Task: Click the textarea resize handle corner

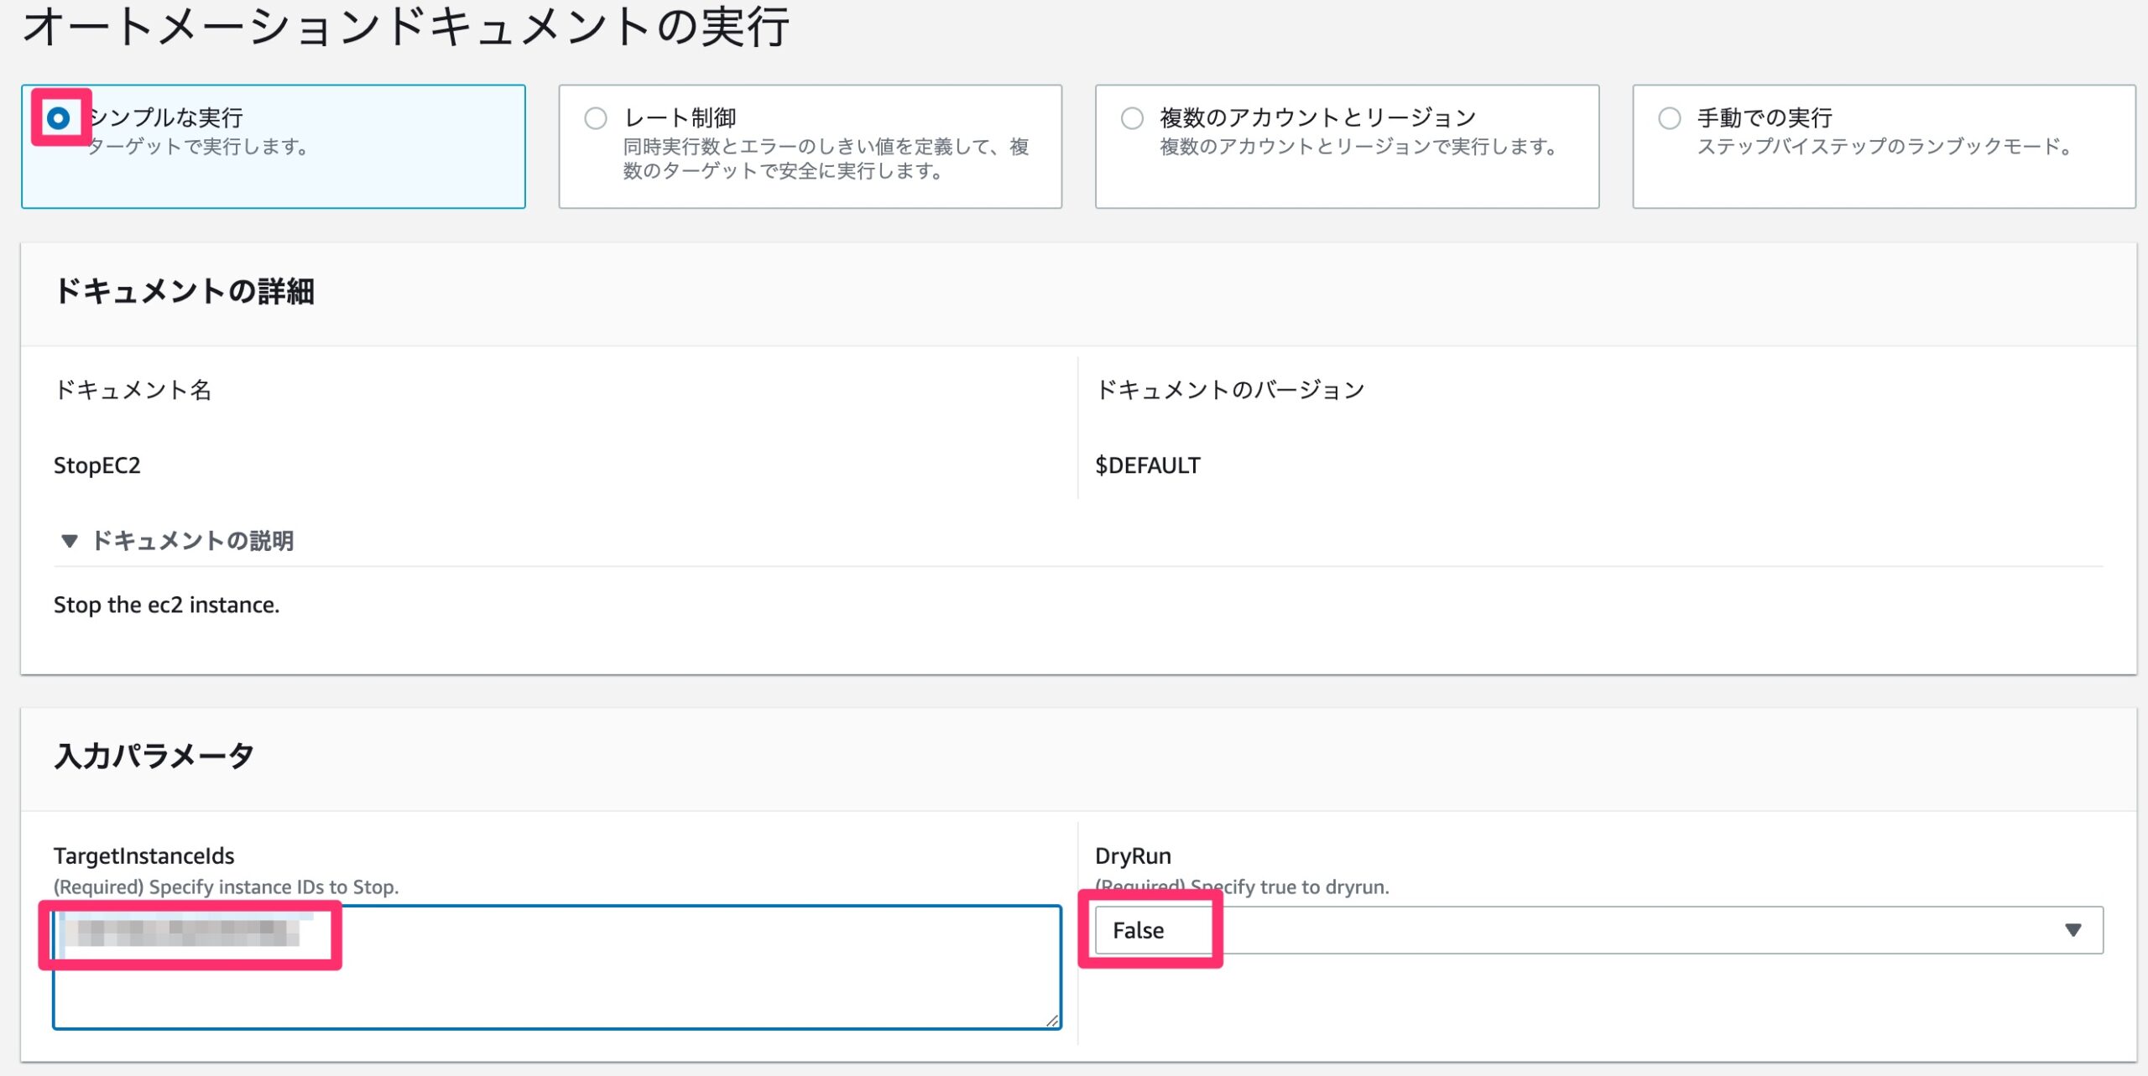Action: coord(1052,1020)
